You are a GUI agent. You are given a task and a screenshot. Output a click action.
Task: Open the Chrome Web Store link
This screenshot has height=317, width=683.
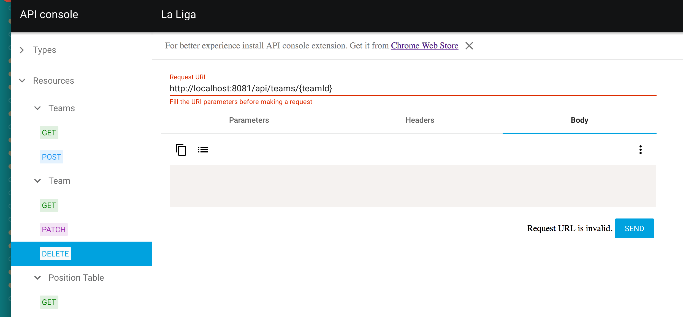tap(424, 46)
